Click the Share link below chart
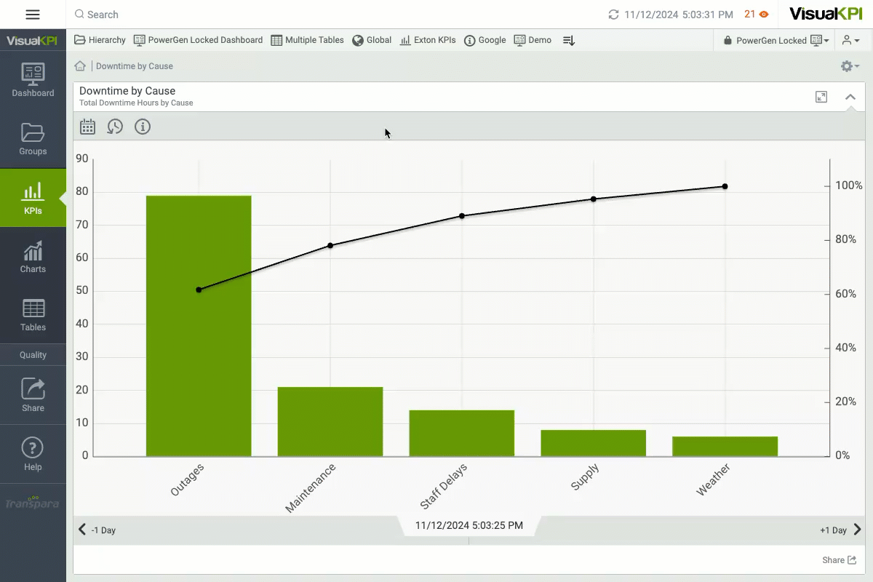Image resolution: width=873 pixels, height=582 pixels. pyautogui.click(x=838, y=560)
